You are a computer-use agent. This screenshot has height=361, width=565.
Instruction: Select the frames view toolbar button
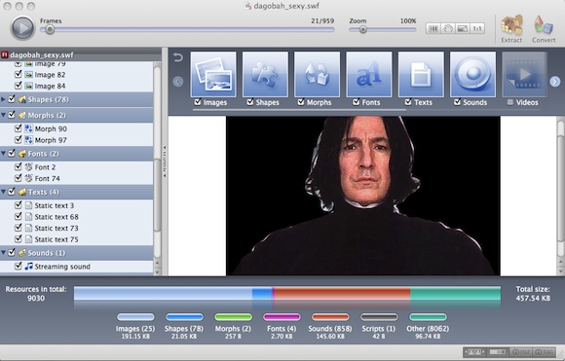[x=433, y=28]
